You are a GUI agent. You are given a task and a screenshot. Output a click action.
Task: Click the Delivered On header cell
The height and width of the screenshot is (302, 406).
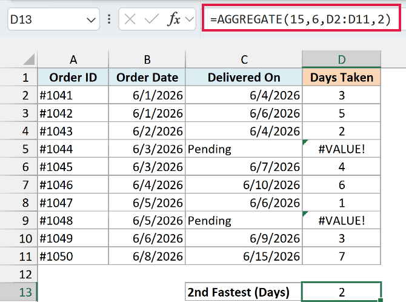(x=244, y=77)
